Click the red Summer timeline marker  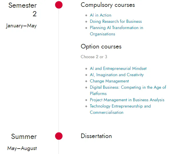pyautogui.click(x=59, y=136)
